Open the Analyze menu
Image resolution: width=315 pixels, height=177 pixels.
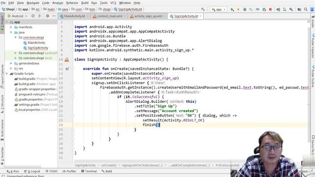tap(58, 3)
